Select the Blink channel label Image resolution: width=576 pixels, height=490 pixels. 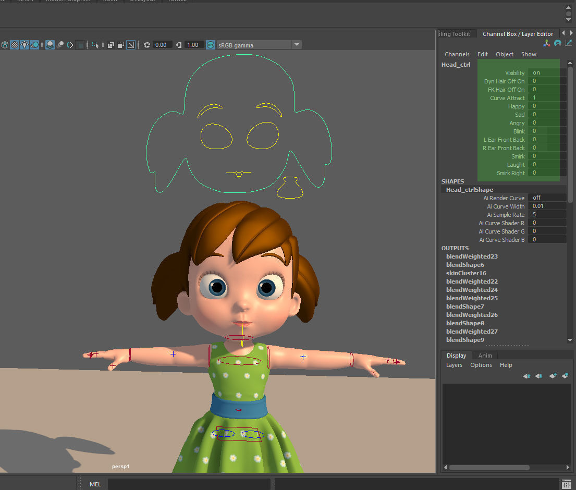519,131
